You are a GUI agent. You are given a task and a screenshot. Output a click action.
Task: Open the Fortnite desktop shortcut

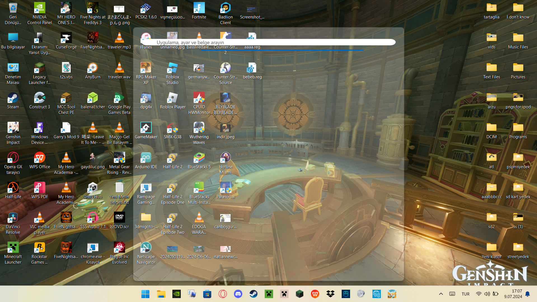[199, 11]
